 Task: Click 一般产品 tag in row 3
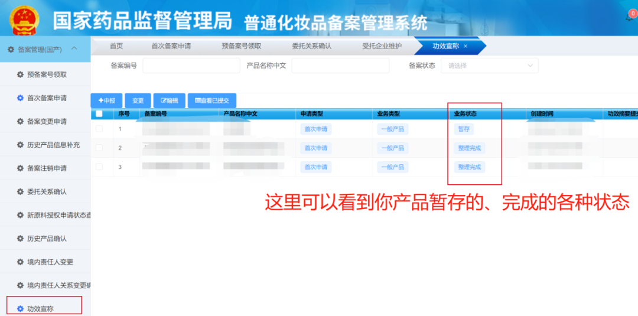tap(393, 167)
